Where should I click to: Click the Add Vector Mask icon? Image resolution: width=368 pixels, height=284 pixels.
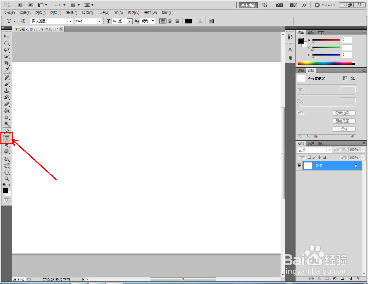353,78
